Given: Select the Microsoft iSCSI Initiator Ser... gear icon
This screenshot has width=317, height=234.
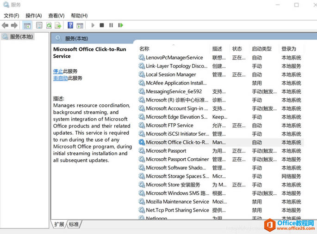Looking at the screenshot, I should click(x=142, y=134).
